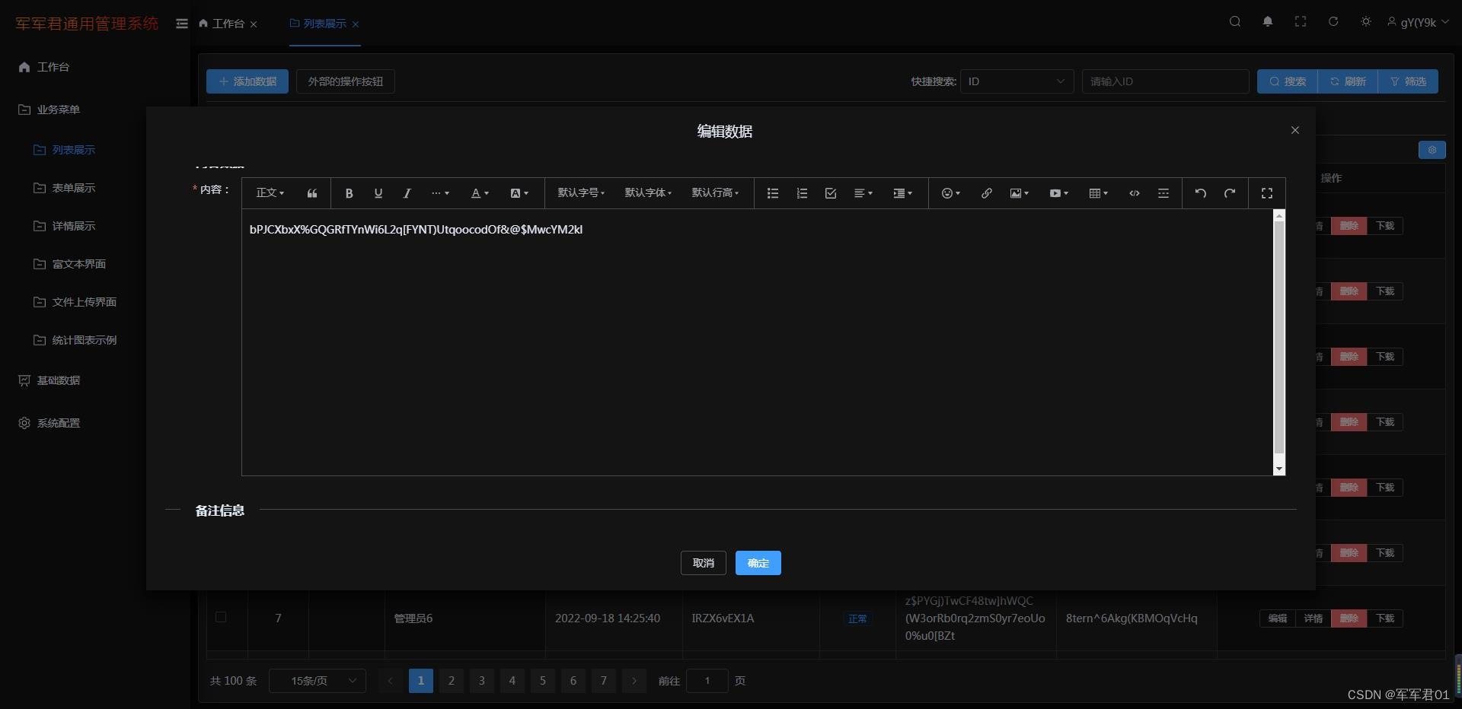
Task: Collapse the 业务菜单 sidebar group
Action: click(50, 110)
